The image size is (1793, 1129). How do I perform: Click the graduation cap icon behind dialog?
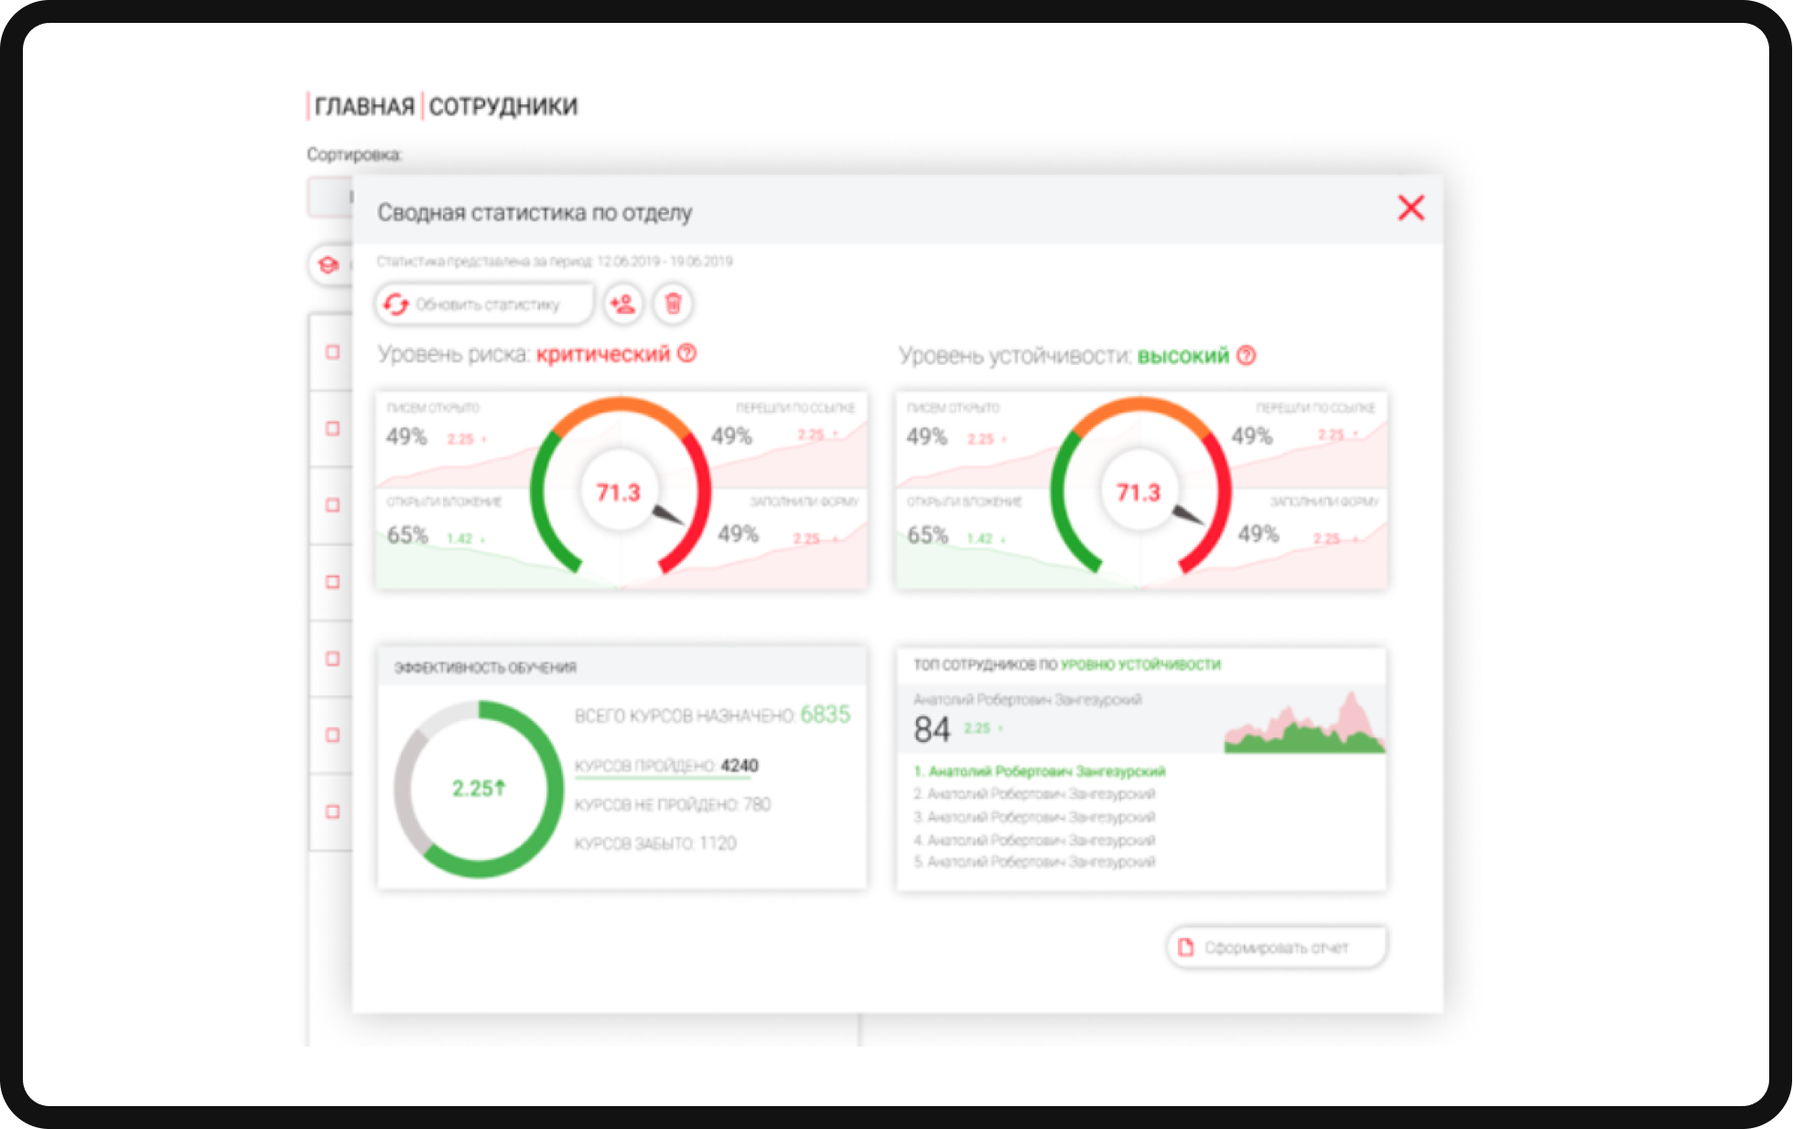[328, 265]
